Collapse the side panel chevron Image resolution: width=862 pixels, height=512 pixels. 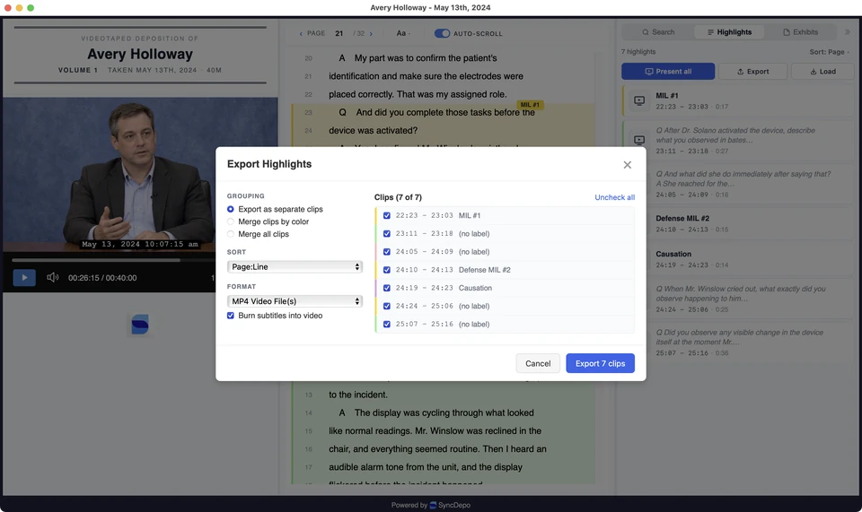click(847, 32)
